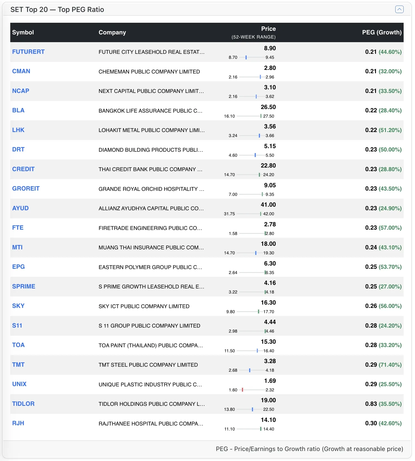Image resolution: width=415 pixels, height=461 pixels.
Task: Open the FTE symbol link
Action: (x=18, y=228)
